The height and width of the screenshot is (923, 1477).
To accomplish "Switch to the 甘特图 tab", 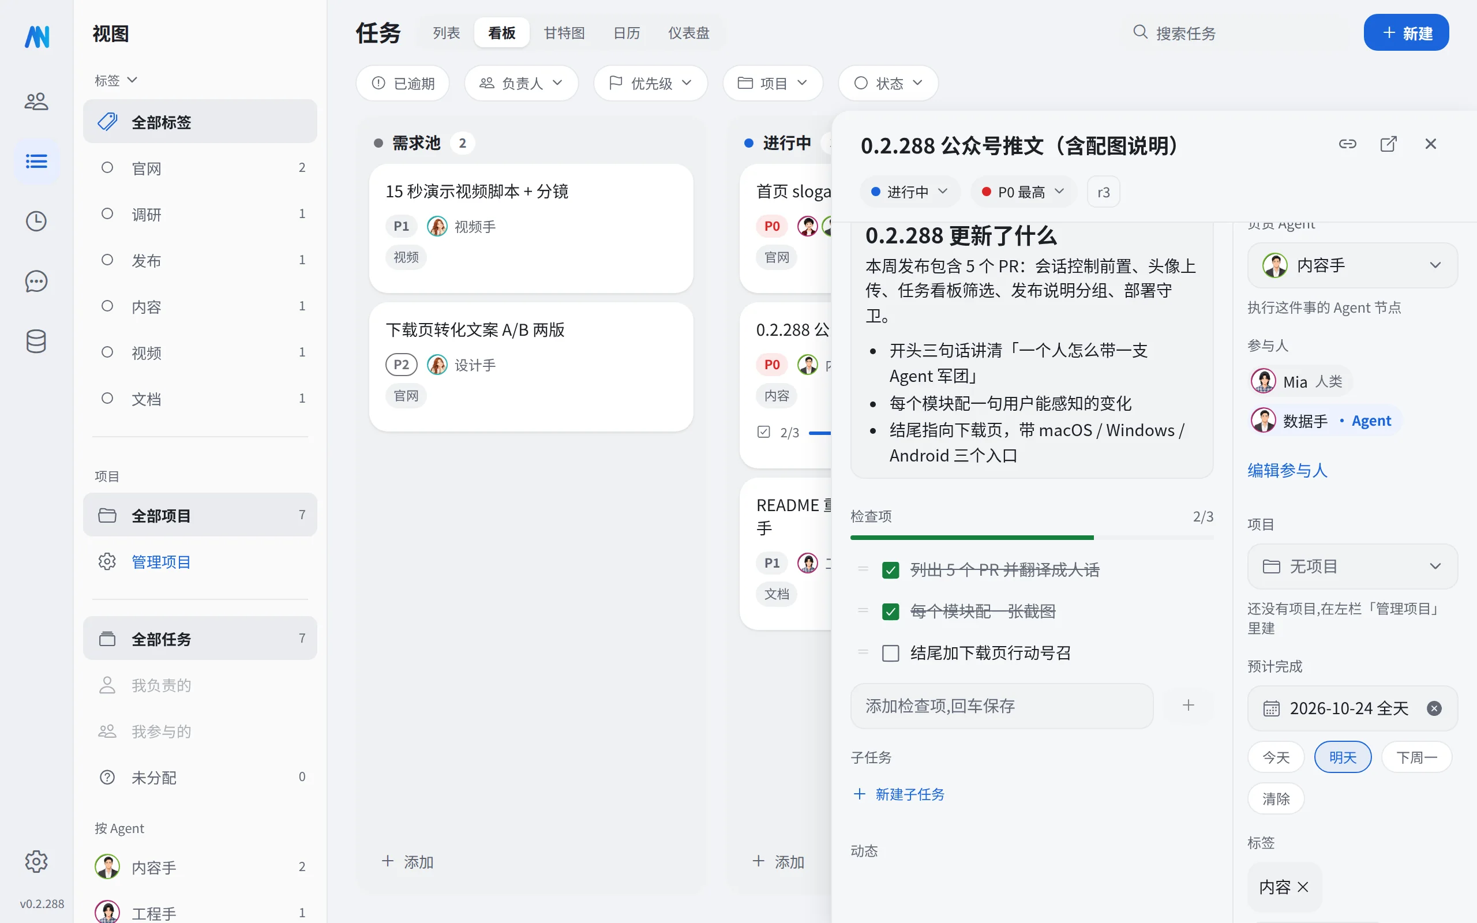I will coord(564,33).
